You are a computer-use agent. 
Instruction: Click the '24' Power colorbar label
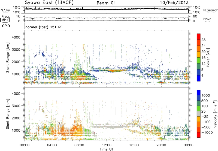pos(203,46)
